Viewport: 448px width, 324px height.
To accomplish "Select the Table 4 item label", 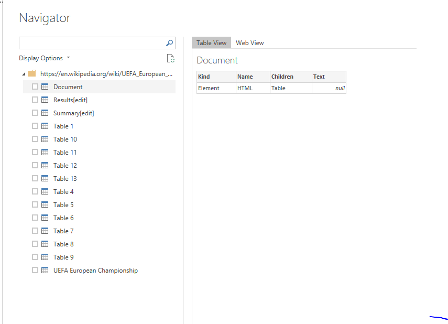I will click(63, 191).
